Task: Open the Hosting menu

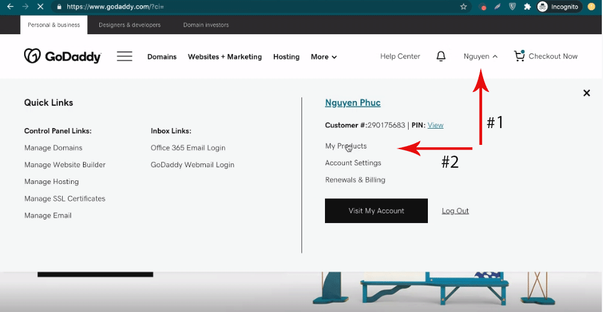Action: (x=286, y=57)
